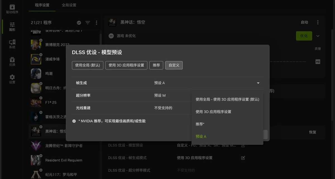The height and width of the screenshot is (179, 335).
Task: Click the edit pencil beside DLSS 帧生成模式
Action: click(x=243, y=158)
